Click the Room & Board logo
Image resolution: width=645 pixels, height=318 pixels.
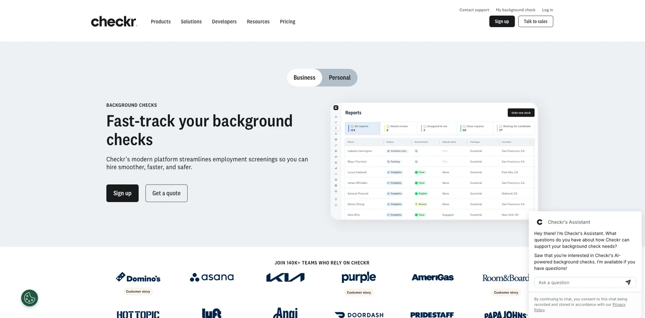click(505, 278)
